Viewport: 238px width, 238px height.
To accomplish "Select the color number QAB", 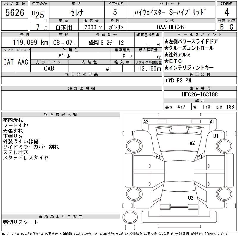I will (49, 68).
